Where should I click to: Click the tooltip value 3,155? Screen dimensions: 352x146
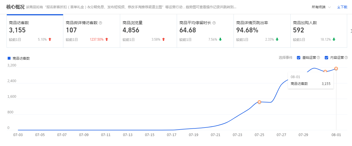coord(326,84)
